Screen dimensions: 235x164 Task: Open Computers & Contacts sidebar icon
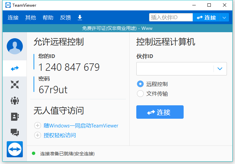[15, 116]
